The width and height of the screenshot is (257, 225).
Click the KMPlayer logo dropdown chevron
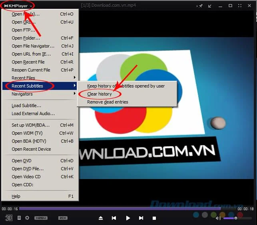click(31, 6)
